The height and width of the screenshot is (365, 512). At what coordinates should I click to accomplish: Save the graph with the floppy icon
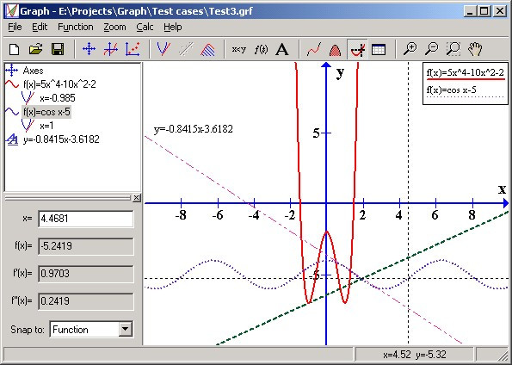[58, 50]
